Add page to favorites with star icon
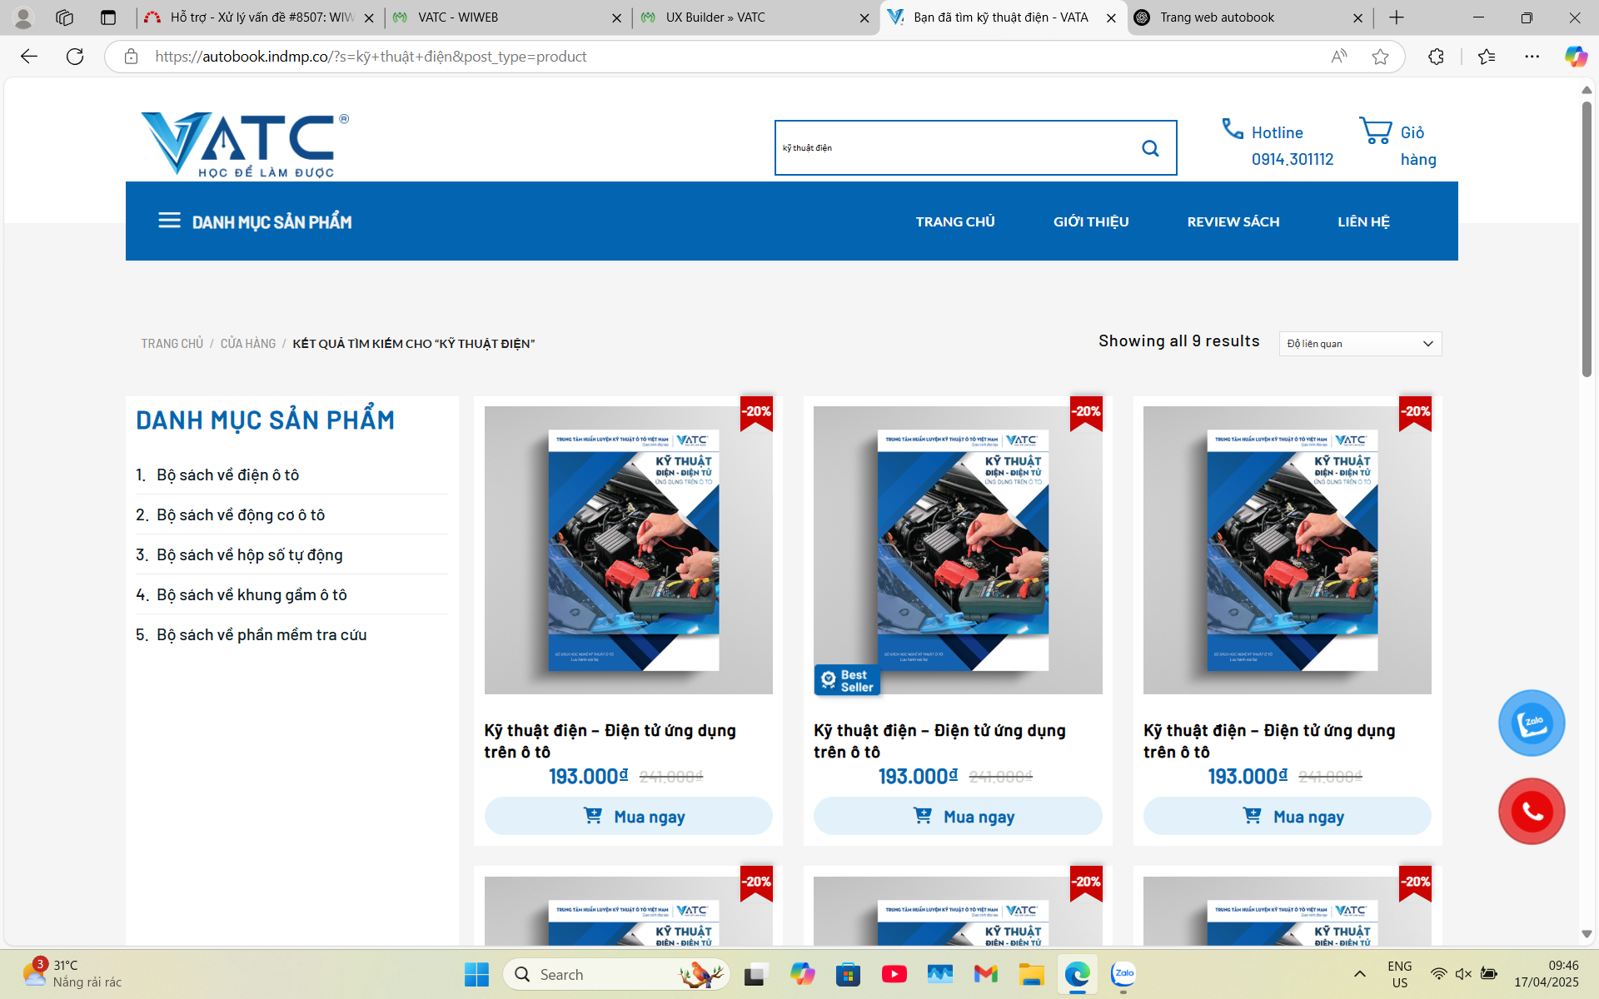The image size is (1599, 999). point(1380,57)
